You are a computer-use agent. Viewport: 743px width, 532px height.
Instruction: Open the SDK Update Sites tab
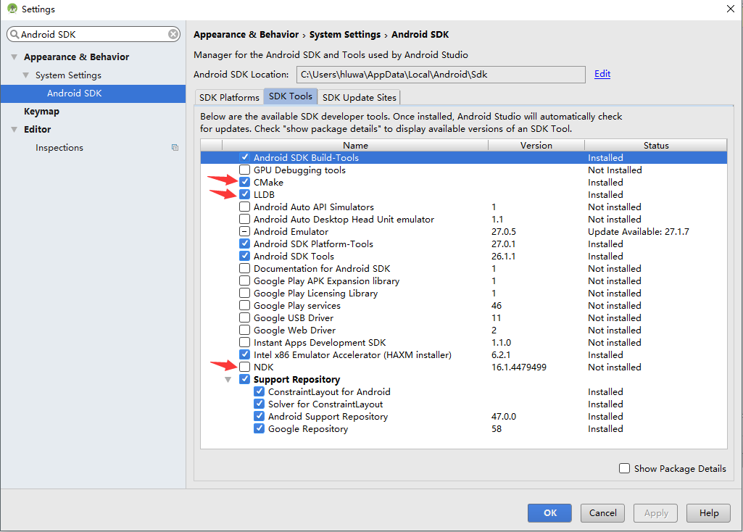click(x=359, y=97)
